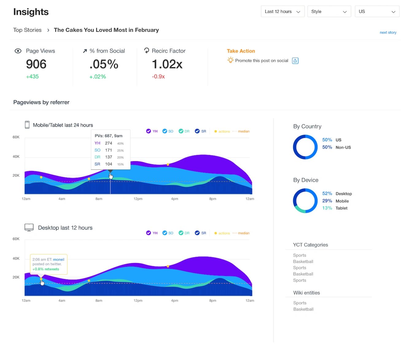Click the 2am action marker on Mobile/Tablet chart
This screenshot has width=404, height=357.
pos(41,177)
